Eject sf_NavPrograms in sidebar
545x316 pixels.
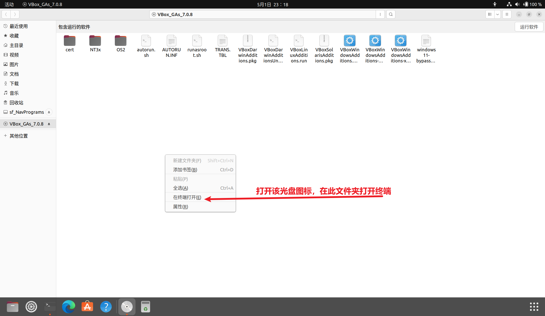point(49,112)
